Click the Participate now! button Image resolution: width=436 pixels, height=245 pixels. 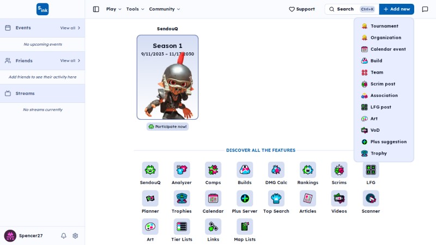(167, 127)
